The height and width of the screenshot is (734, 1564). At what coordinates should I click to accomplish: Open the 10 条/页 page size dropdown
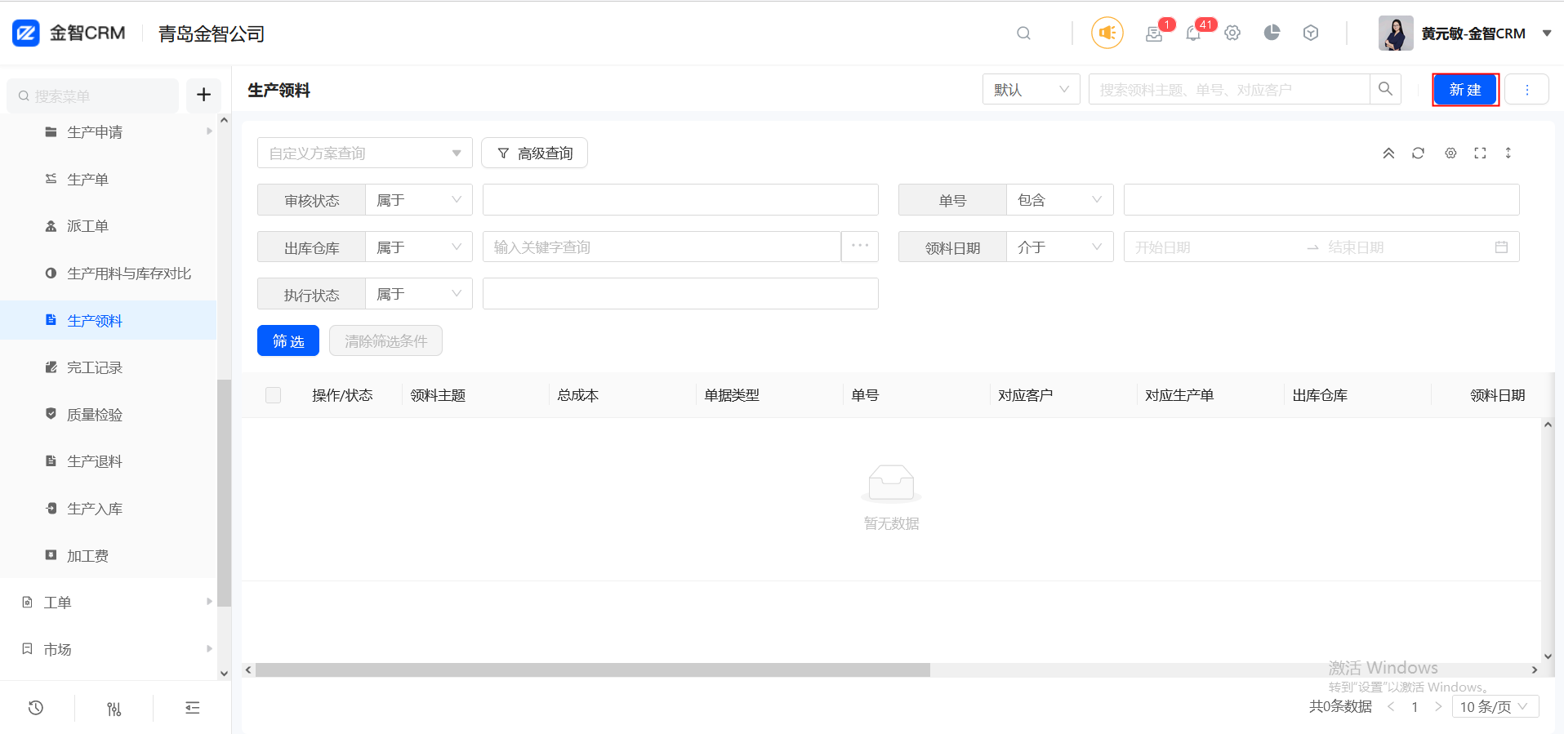coord(1495,707)
